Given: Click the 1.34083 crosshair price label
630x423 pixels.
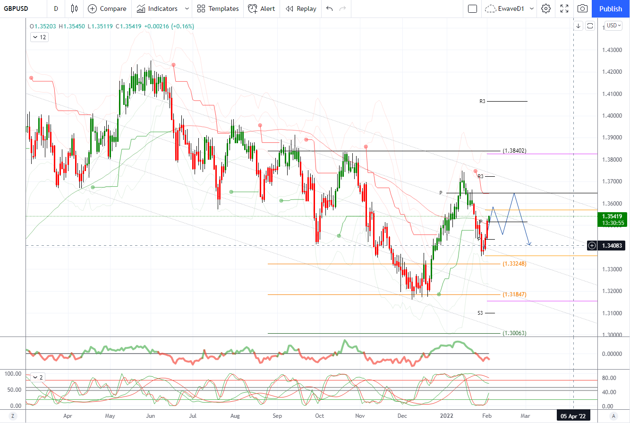Looking at the screenshot, I should click(x=613, y=245).
